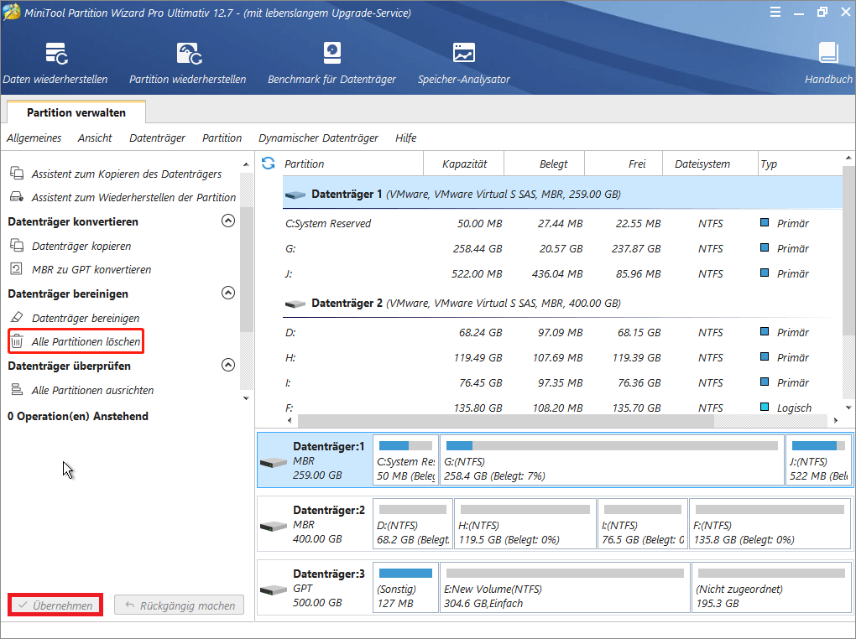Select G:(NTFS) block in disk map
Screen dimensions: 856x639
[x=612, y=460]
